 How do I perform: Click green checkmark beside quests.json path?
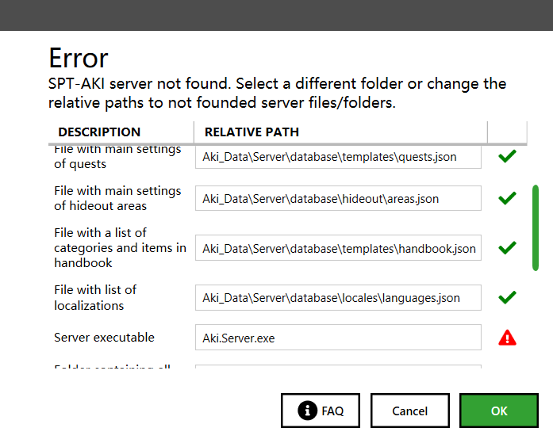pyautogui.click(x=507, y=157)
